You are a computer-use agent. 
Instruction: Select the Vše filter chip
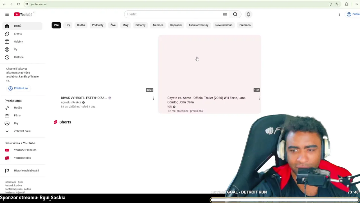pos(56,25)
